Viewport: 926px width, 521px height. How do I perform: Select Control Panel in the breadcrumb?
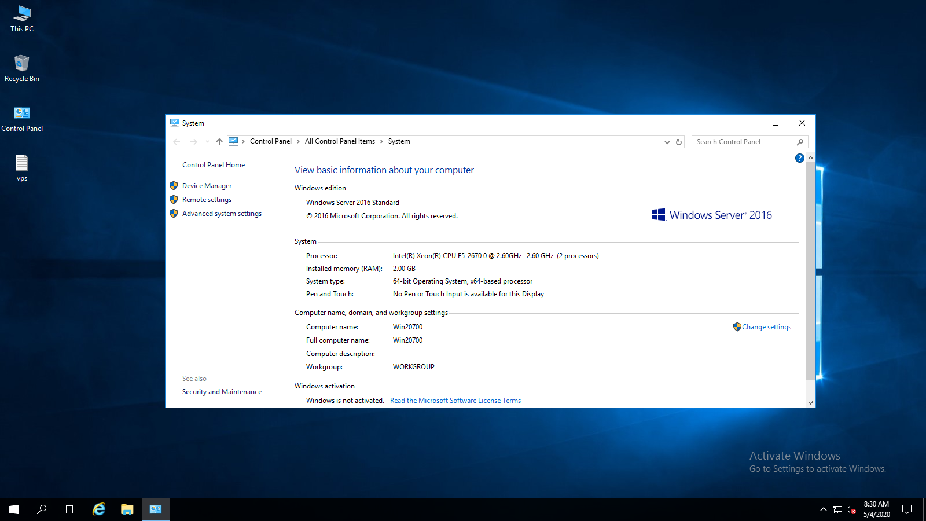coord(270,141)
